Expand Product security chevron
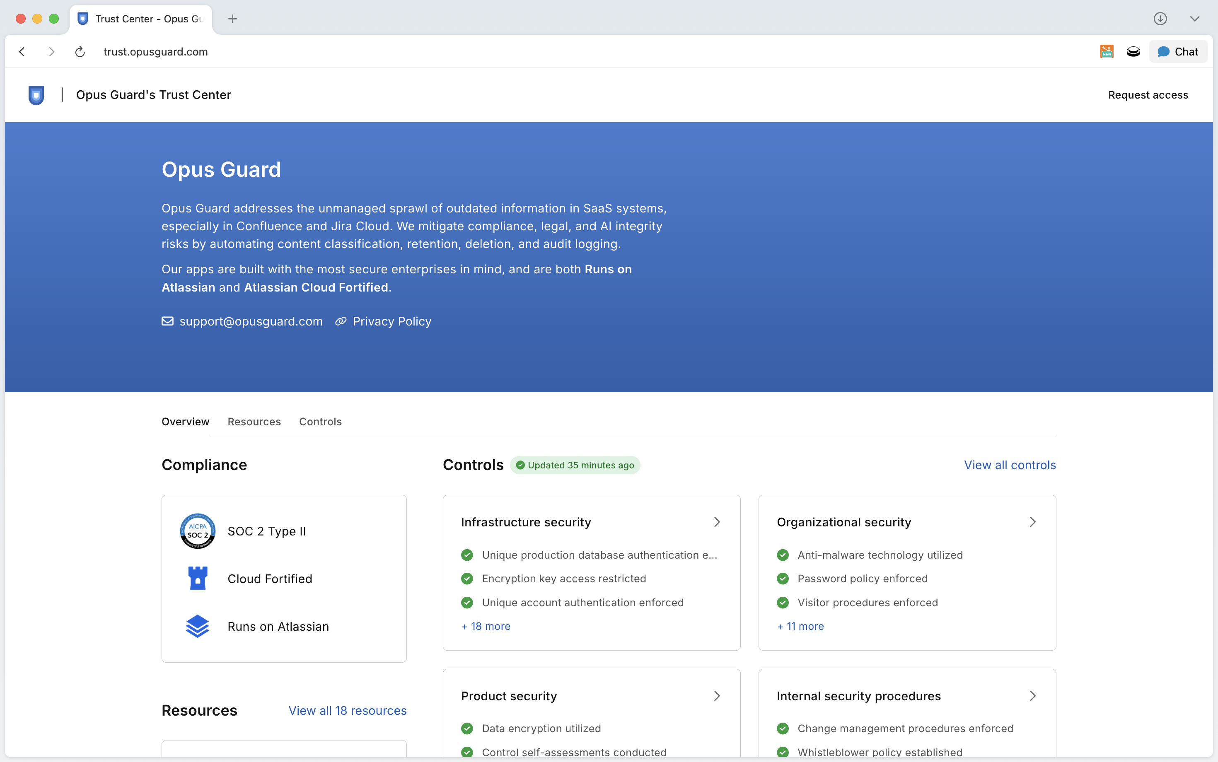The image size is (1218, 762). tap(717, 696)
